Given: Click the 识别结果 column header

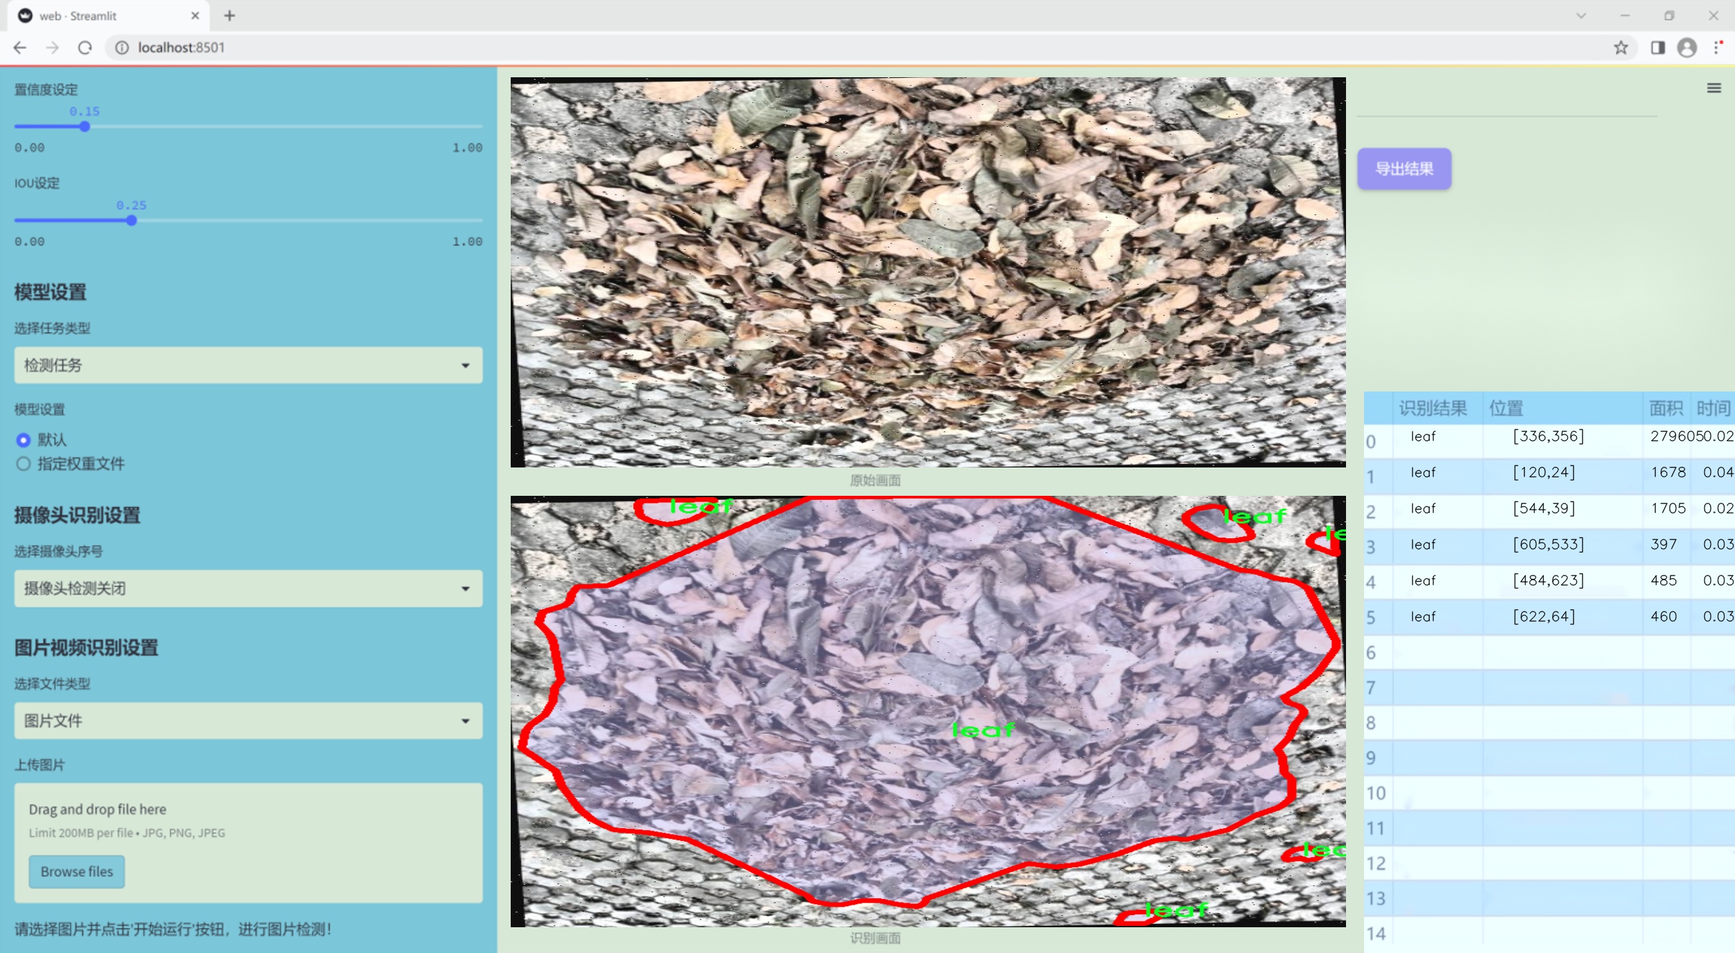Looking at the screenshot, I should coord(1432,408).
